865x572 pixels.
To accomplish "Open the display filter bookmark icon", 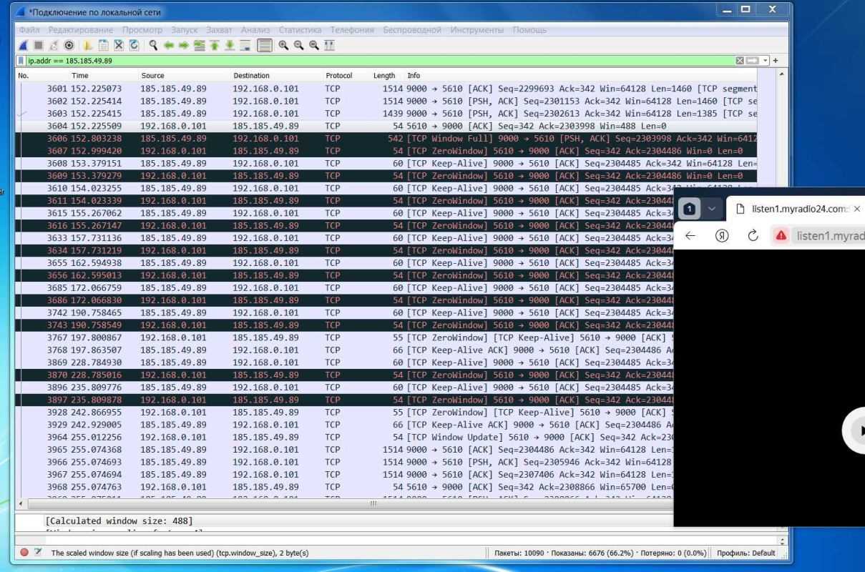I will [x=20, y=61].
